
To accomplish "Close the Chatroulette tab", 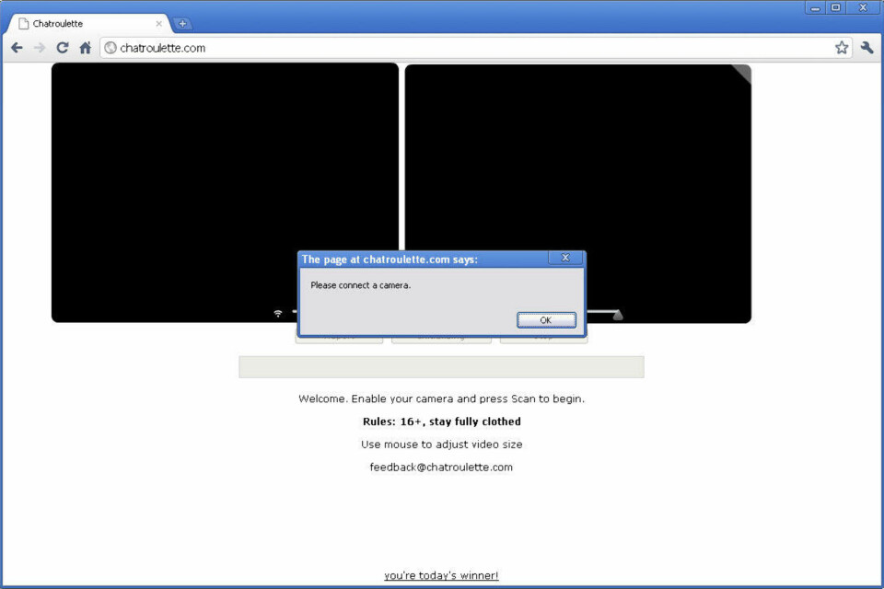I will [x=159, y=24].
